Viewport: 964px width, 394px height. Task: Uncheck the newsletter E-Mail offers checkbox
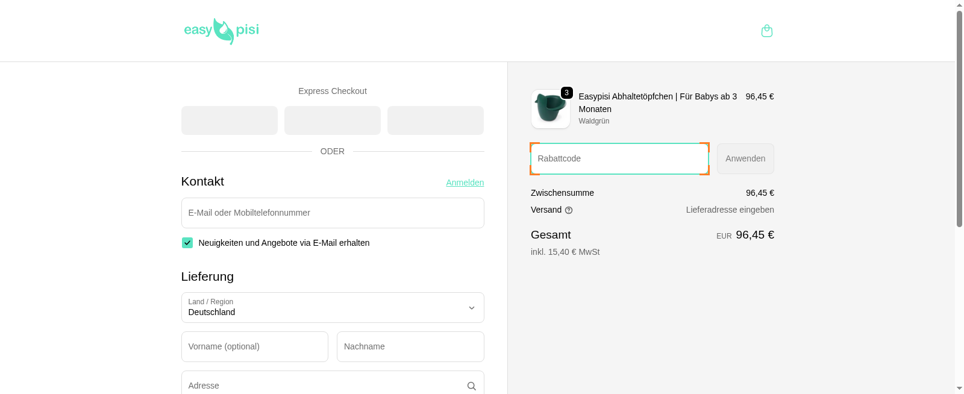[187, 243]
